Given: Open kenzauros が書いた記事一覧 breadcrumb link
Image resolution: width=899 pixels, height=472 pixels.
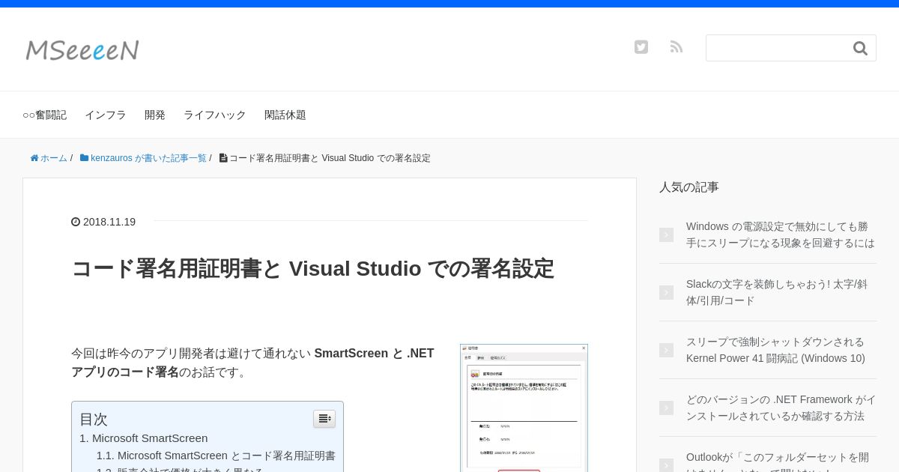Looking at the screenshot, I should coord(148,158).
